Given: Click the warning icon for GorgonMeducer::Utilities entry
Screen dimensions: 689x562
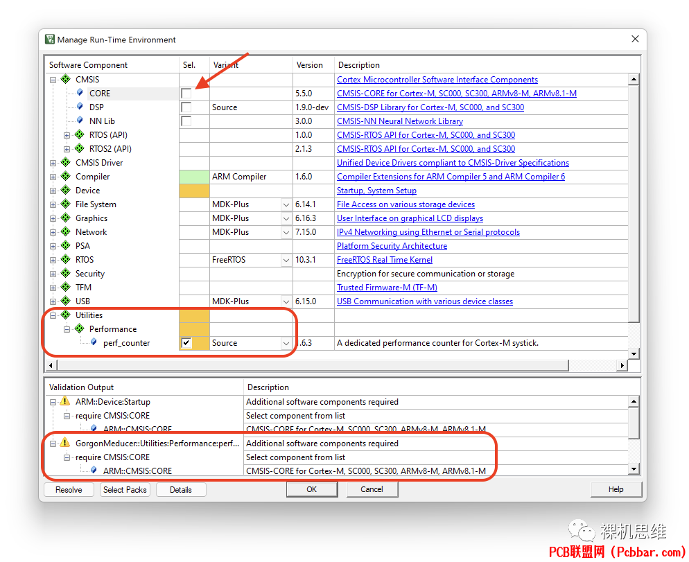Looking at the screenshot, I should coord(65,443).
